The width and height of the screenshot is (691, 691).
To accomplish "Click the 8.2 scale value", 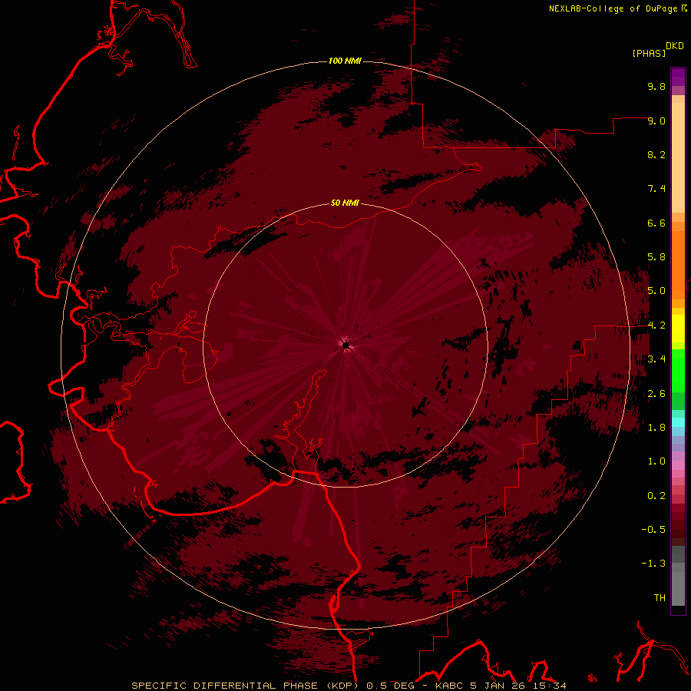I will click(x=656, y=154).
